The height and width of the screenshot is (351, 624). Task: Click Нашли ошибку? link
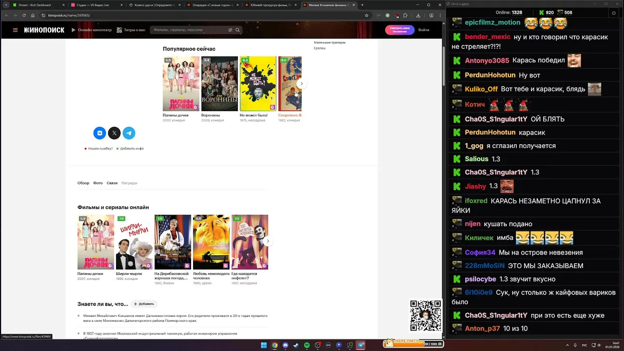[x=100, y=148]
